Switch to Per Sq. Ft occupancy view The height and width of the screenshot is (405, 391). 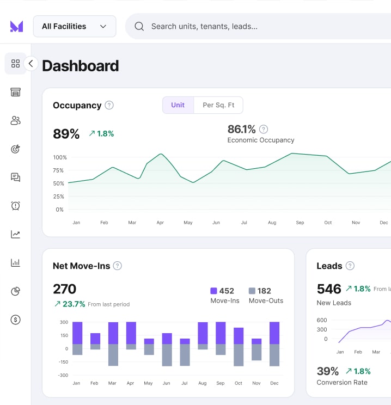tap(218, 105)
